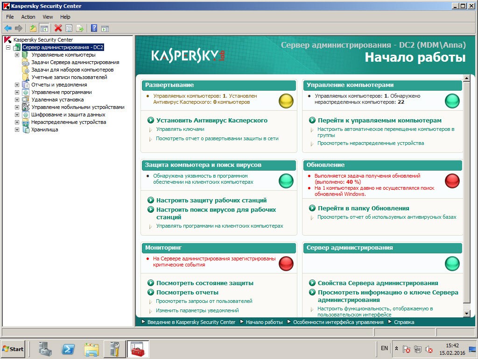This screenshot has width=478, height=359.
Task: Click the Export List toolbar icon
Action: [80, 29]
